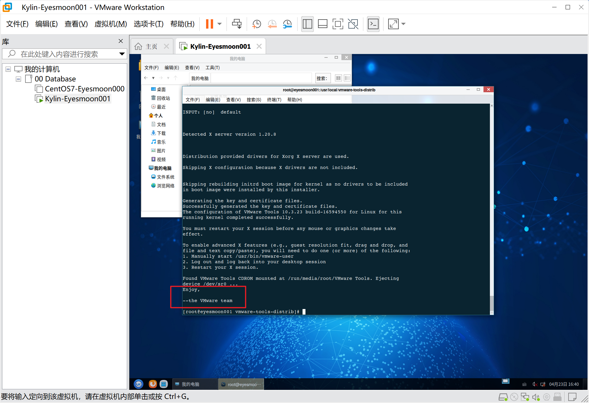
Task: Toggle the thumbnail bar view
Action: [x=322, y=24]
